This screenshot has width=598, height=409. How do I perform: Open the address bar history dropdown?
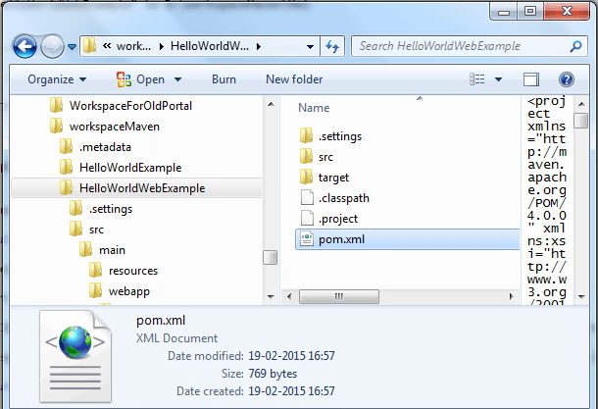(x=304, y=46)
